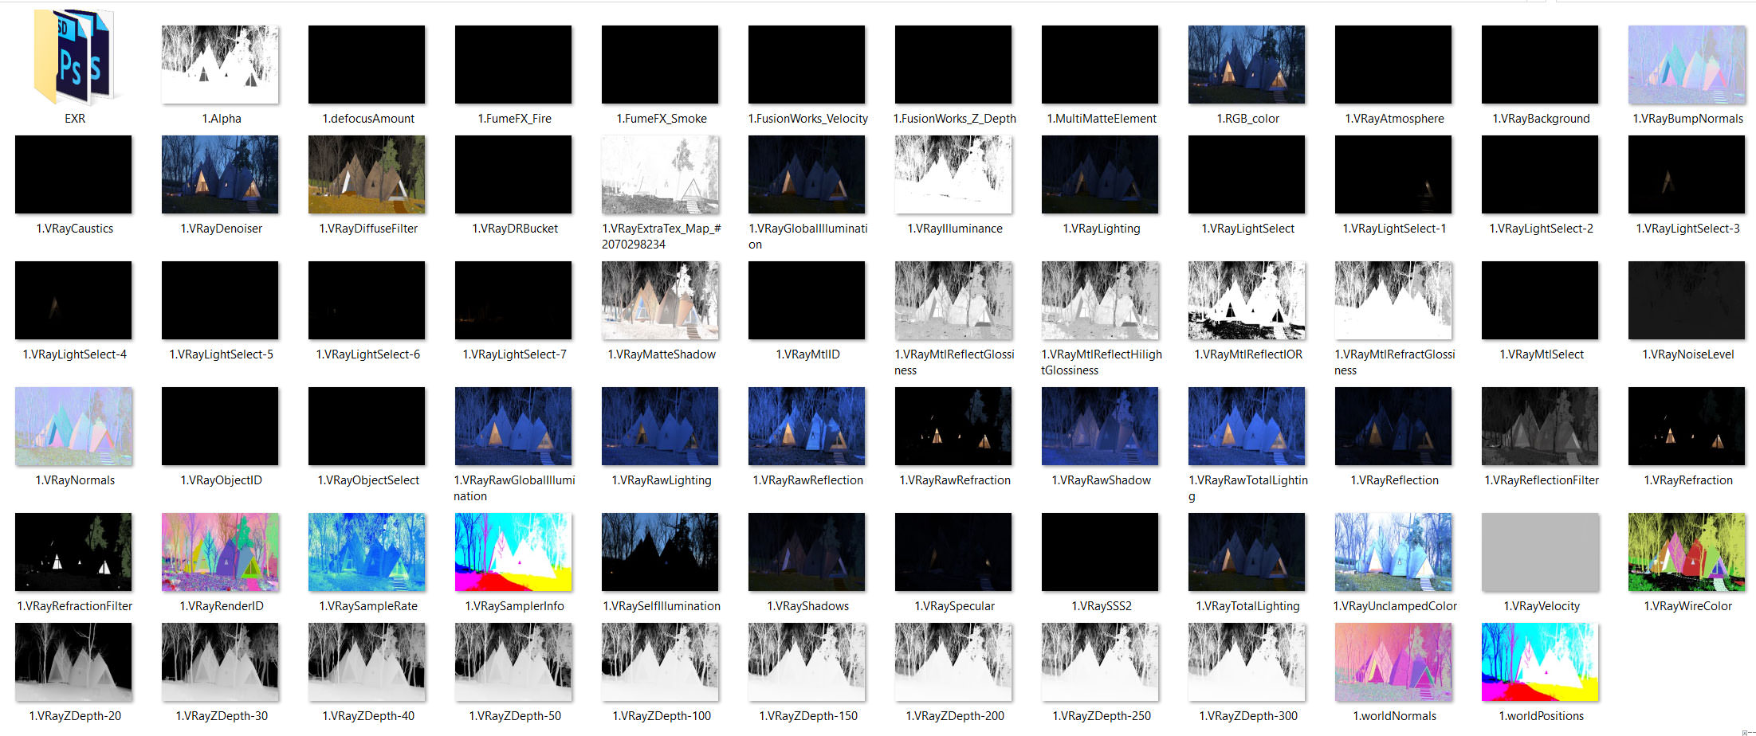Image resolution: width=1756 pixels, height=736 pixels.
Task: Select the 1.VRayNormals thumbnail
Action: (73, 426)
